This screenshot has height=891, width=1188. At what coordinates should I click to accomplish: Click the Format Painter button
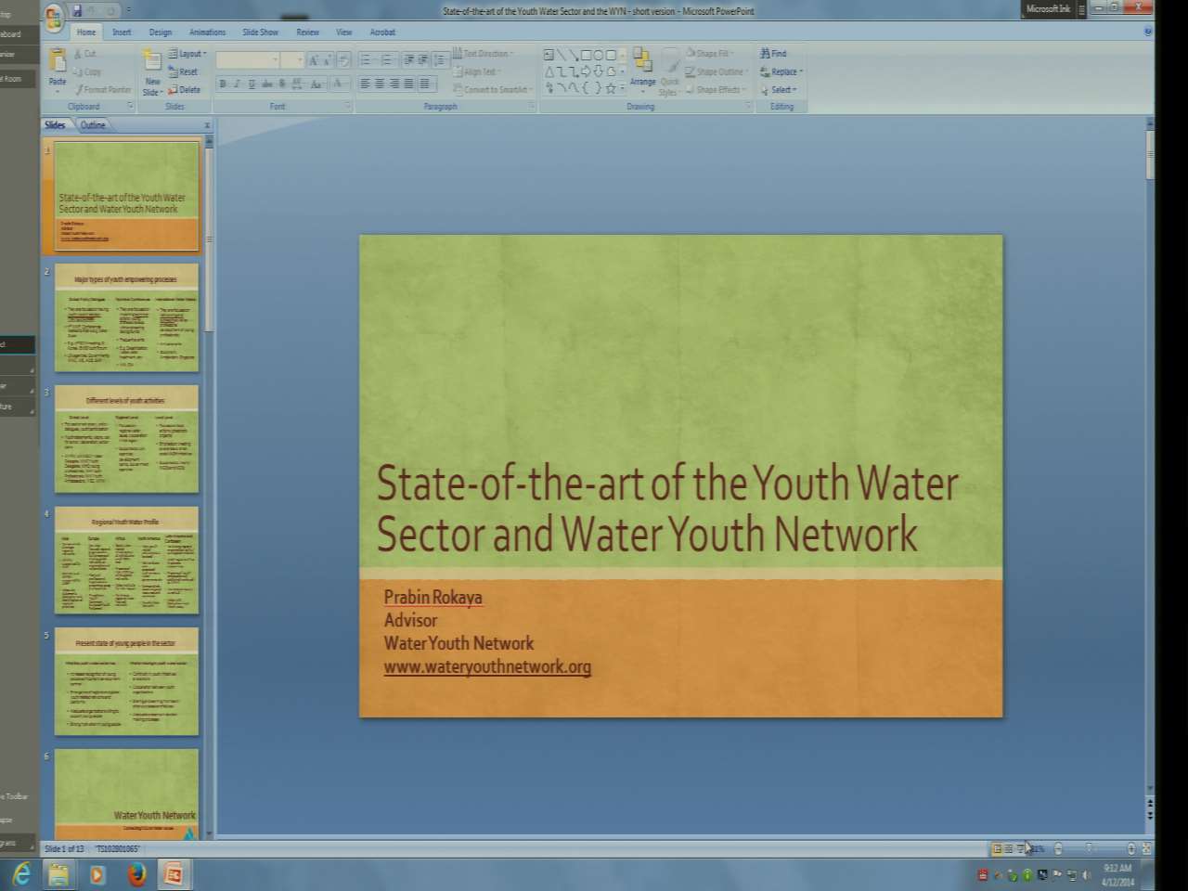(103, 90)
